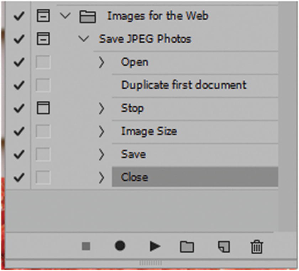Click the Stop playing/recording button
The image size is (299, 271).
tap(86, 246)
